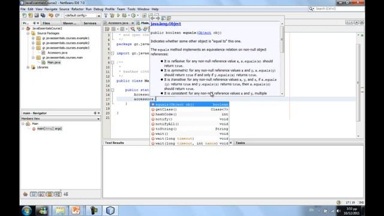Click the Undo toolbar icon
The width and height of the screenshot is (384, 216).
[51, 16]
